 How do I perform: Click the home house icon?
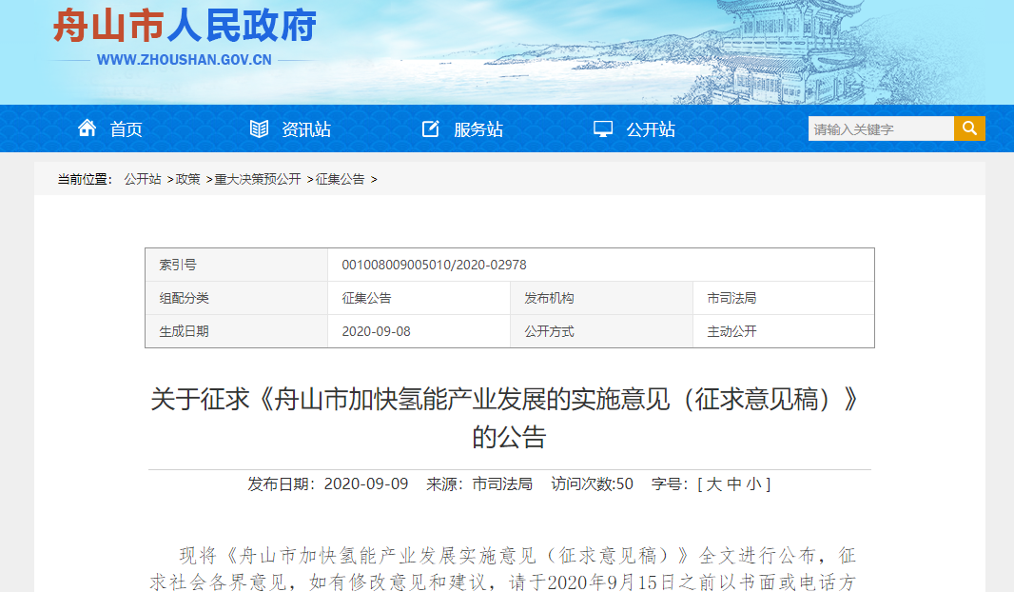[87, 128]
